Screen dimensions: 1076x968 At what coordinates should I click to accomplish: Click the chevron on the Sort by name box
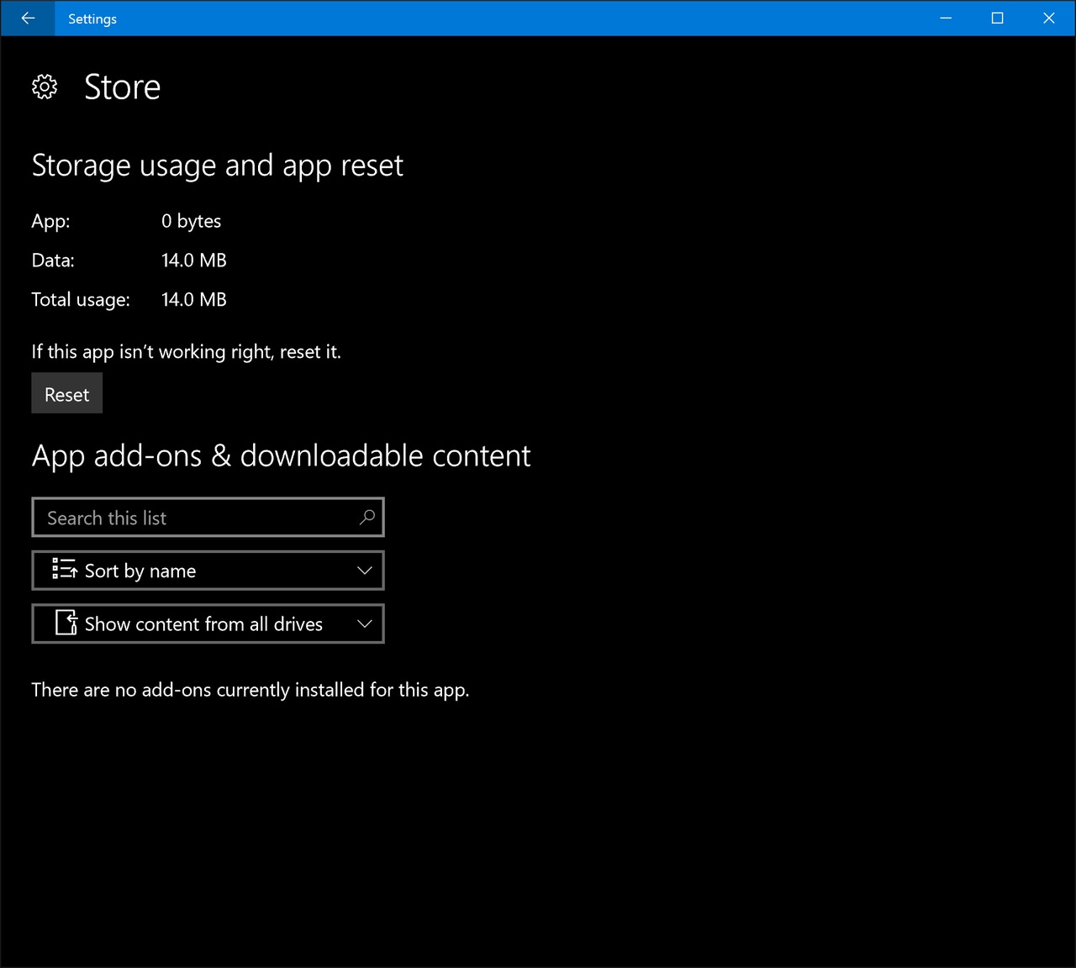(365, 570)
